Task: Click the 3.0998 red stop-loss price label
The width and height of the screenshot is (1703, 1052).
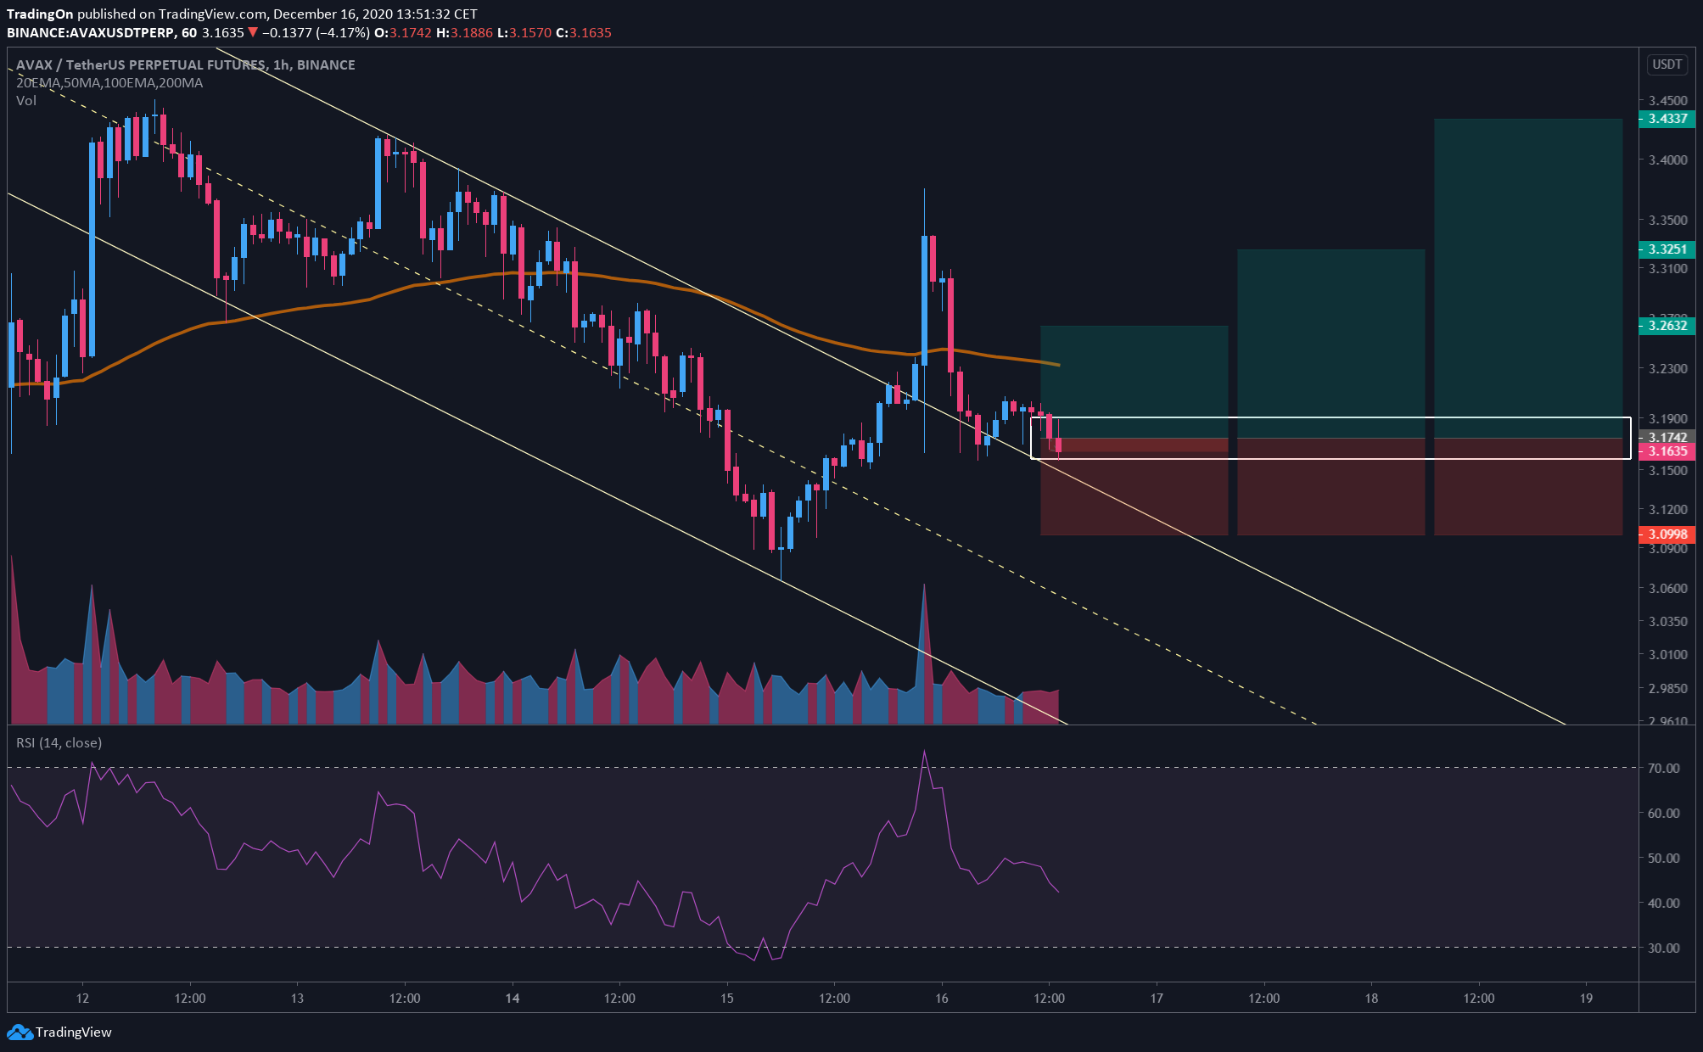Action: tap(1667, 534)
